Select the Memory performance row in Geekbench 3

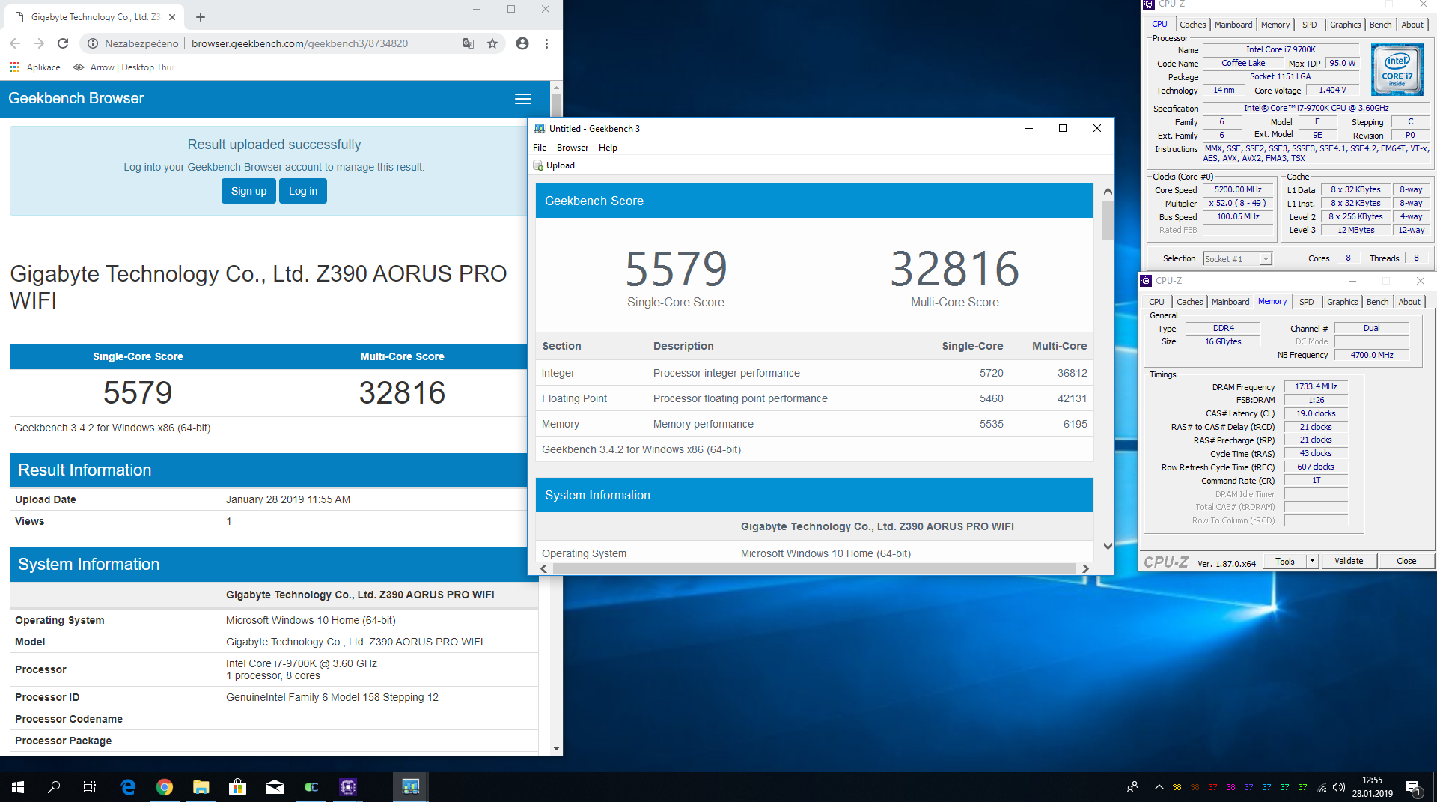(x=814, y=424)
